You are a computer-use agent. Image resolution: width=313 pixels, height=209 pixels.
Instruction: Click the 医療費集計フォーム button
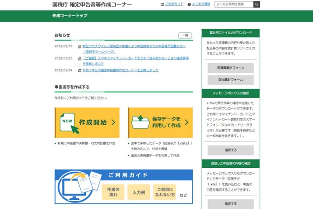tap(231, 68)
